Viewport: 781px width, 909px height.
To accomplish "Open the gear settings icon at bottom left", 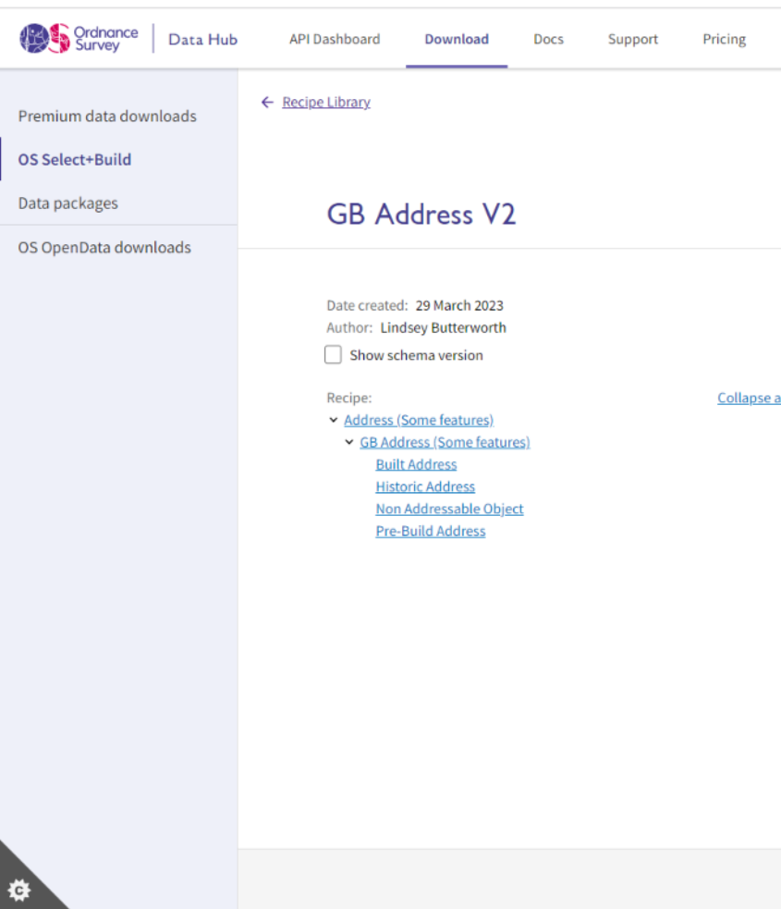I will pos(20,890).
